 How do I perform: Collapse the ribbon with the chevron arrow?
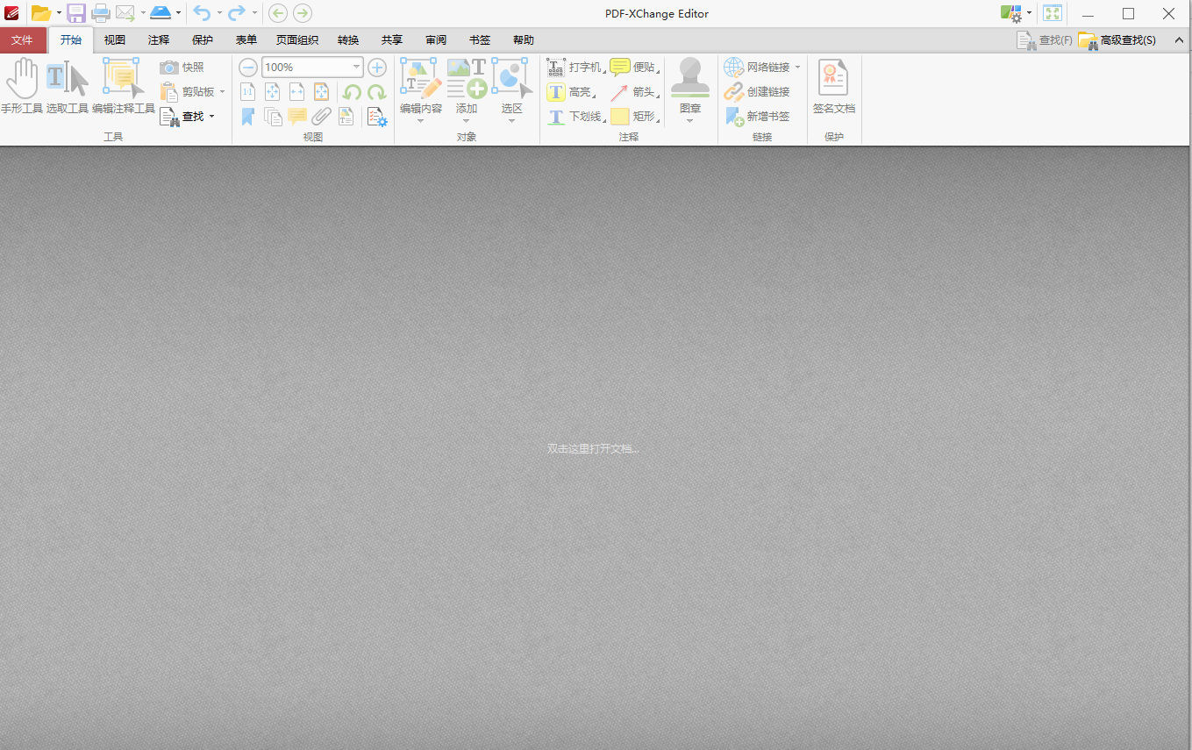(1178, 39)
